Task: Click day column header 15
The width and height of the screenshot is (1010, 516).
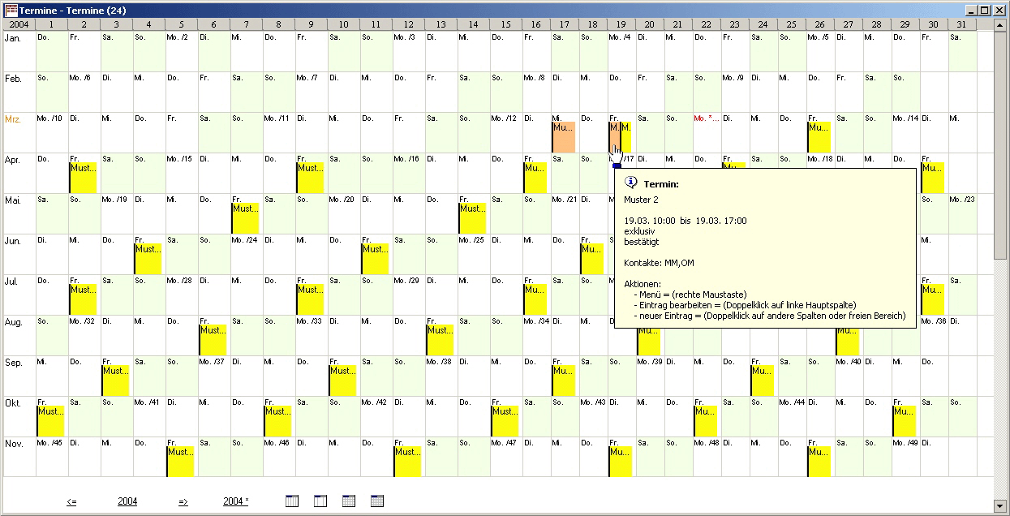Action: click(506, 25)
